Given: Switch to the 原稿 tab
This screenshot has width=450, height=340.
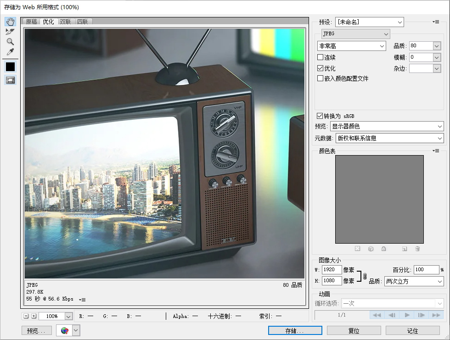Looking at the screenshot, I should tap(32, 22).
